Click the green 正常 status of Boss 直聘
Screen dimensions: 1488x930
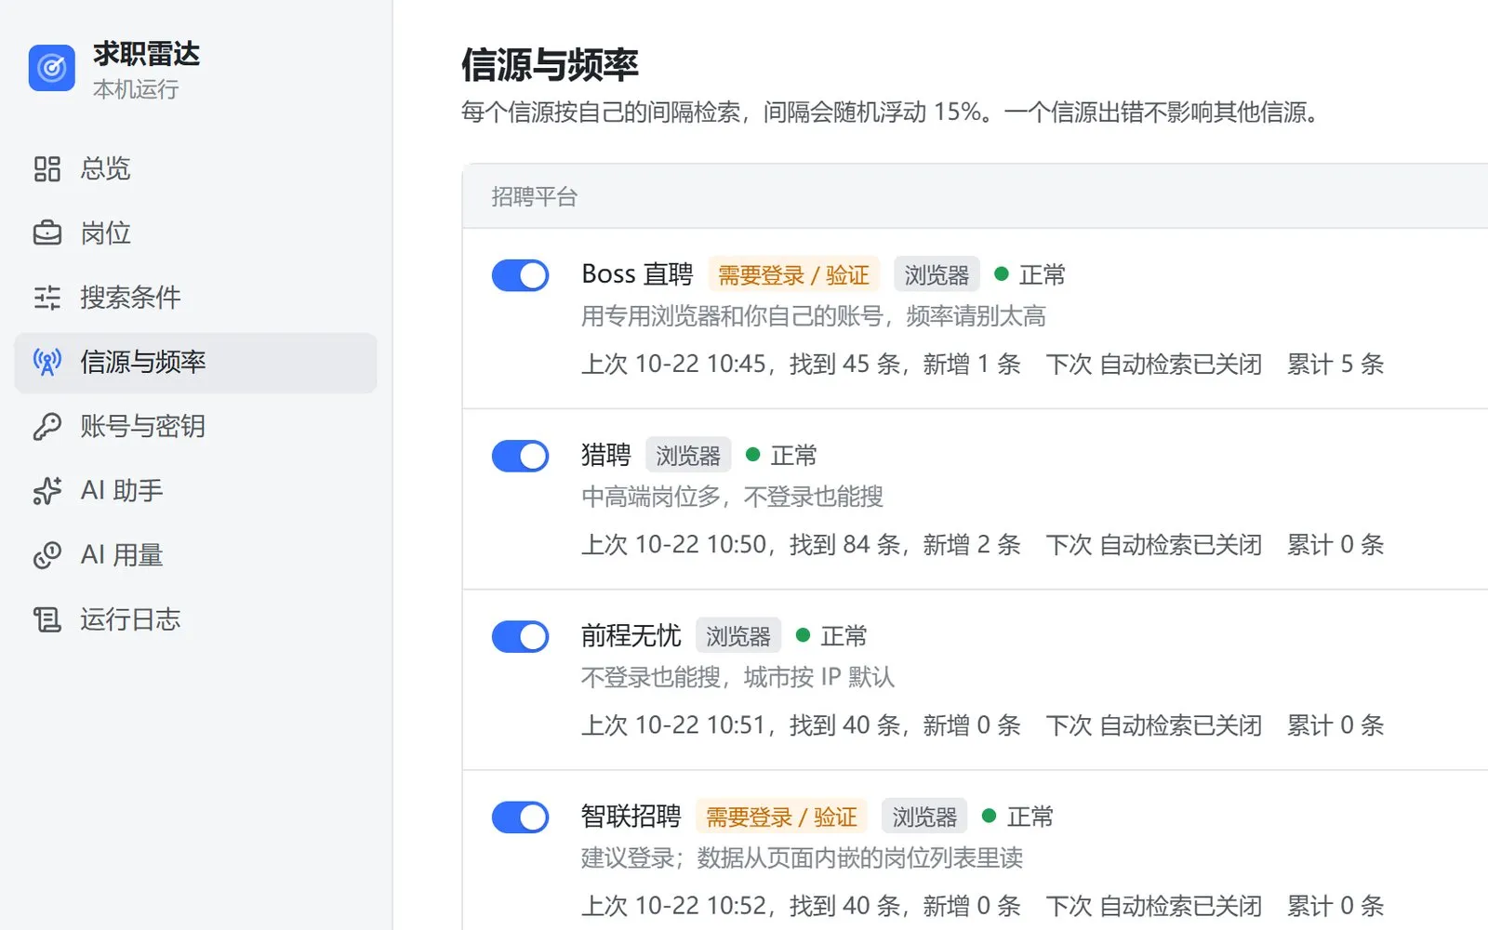1030,274
